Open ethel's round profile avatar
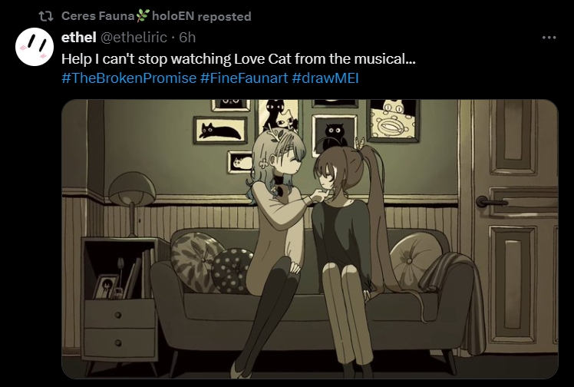 pyautogui.click(x=35, y=47)
